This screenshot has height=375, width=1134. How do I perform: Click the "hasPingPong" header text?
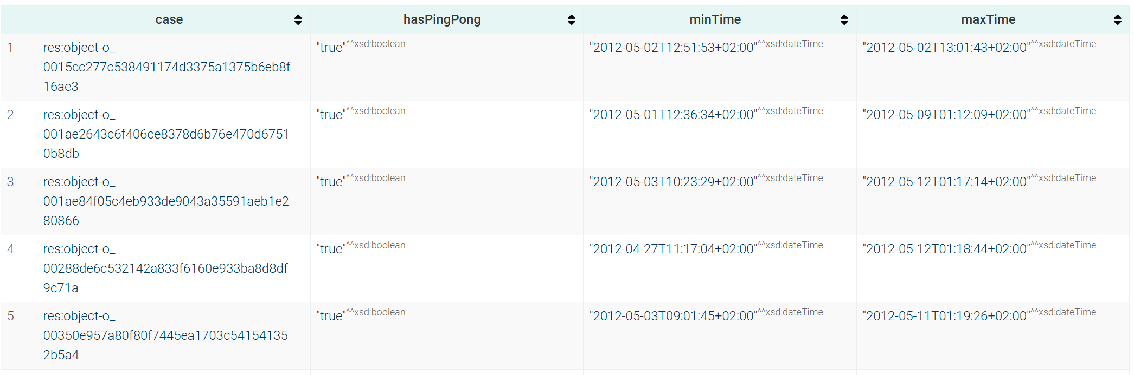point(442,20)
